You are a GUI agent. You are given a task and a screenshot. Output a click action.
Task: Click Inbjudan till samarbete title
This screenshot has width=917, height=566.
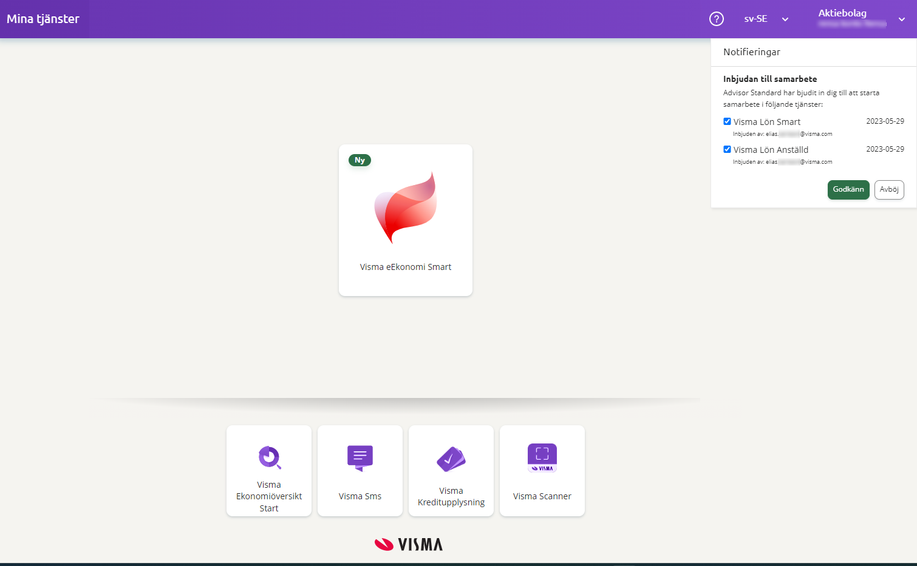tap(770, 79)
